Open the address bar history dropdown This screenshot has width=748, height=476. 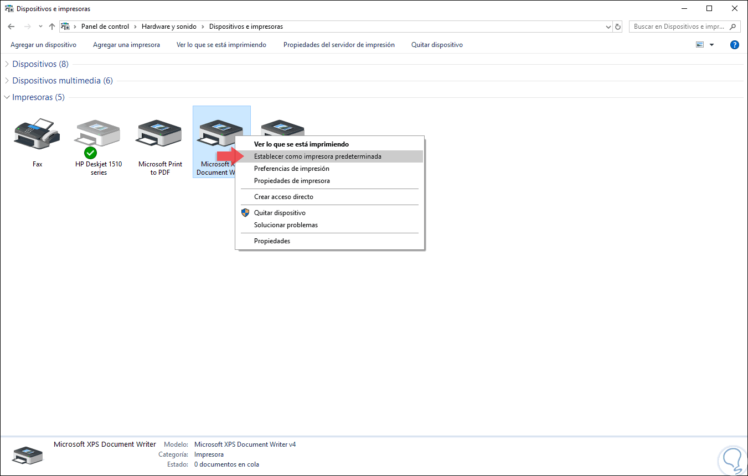608,27
